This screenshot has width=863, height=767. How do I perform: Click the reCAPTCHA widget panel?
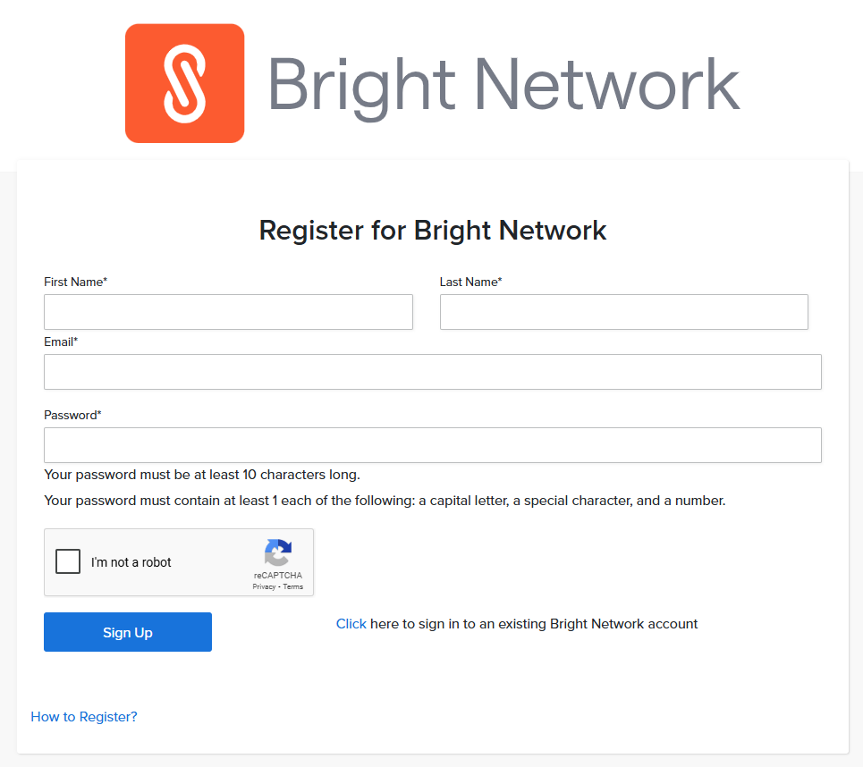pyautogui.click(x=179, y=561)
